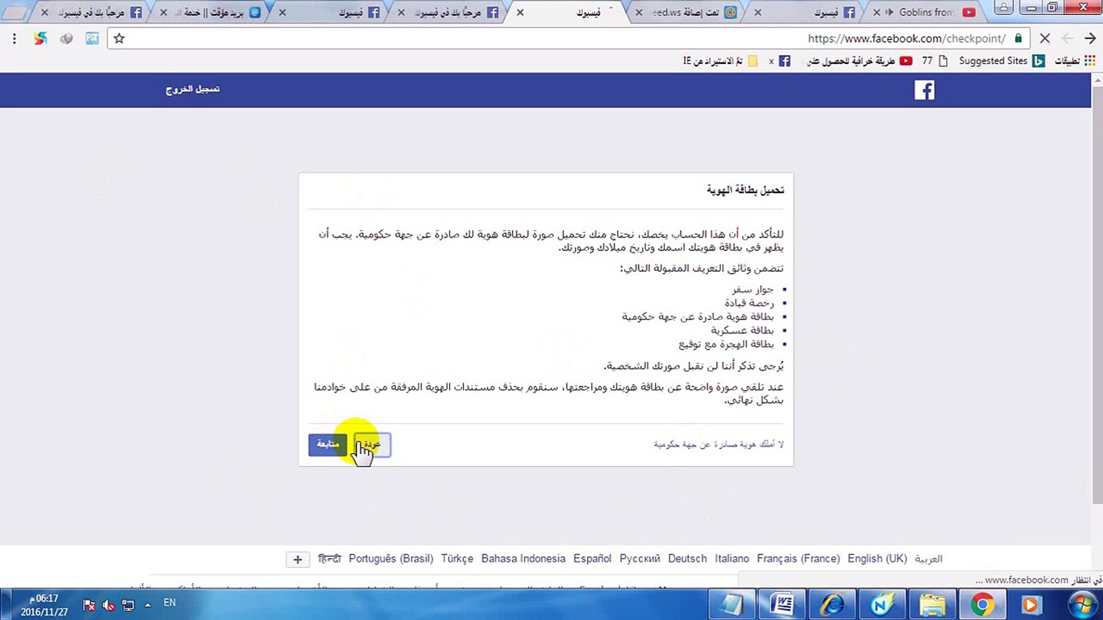The image size is (1103, 620).
Task: Expand more languages with plus button
Action: (298, 559)
